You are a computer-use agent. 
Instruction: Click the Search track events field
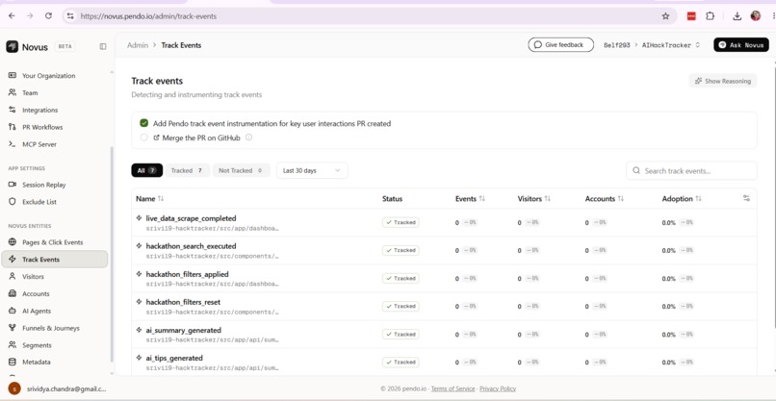[x=691, y=170]
